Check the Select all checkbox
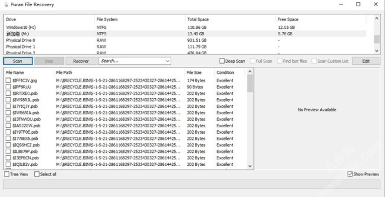Screen dimensions: 385x197 (x=37, y=174)
